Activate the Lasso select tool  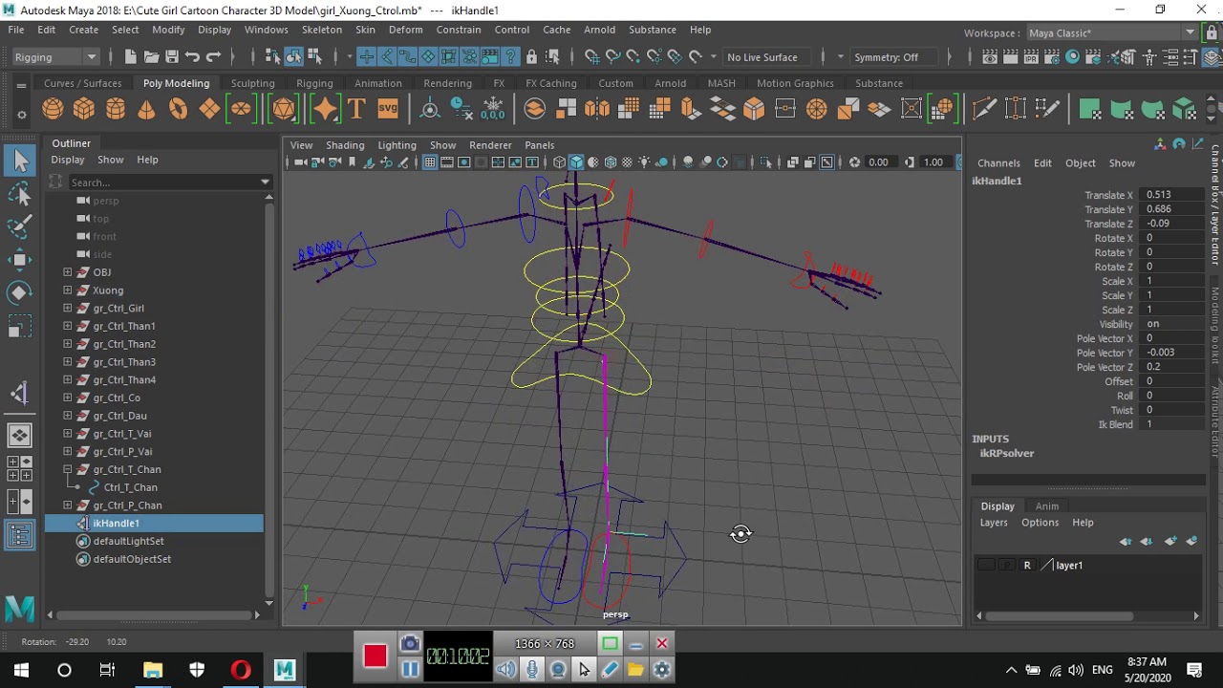[x=20, y=195]
